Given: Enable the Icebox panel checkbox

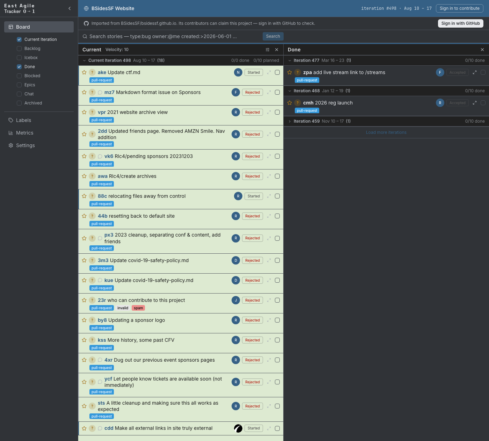Looking at the screenshot, I should [19, 58].
